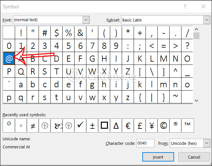Screen dimensions: 212x166
Task: Pick the backslash symbol
Action: (x=152, y=71)
